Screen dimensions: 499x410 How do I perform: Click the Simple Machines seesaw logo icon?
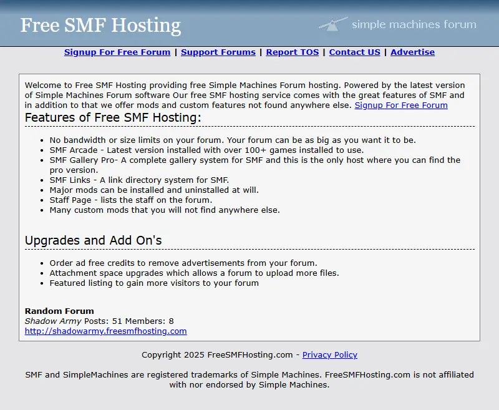click(x=333, y=24)
